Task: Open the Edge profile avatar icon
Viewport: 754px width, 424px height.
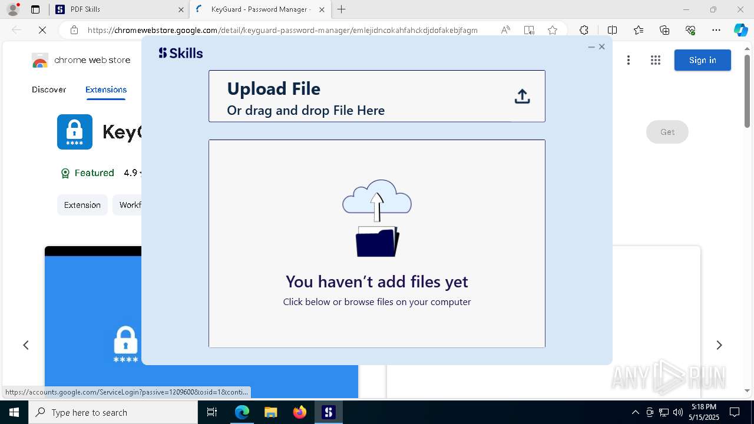Action: (13, 9)
